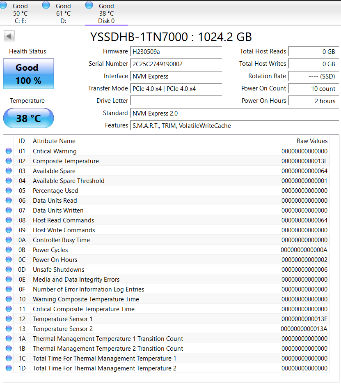Click the blue status circle for Disk 0

click(89, 5)
